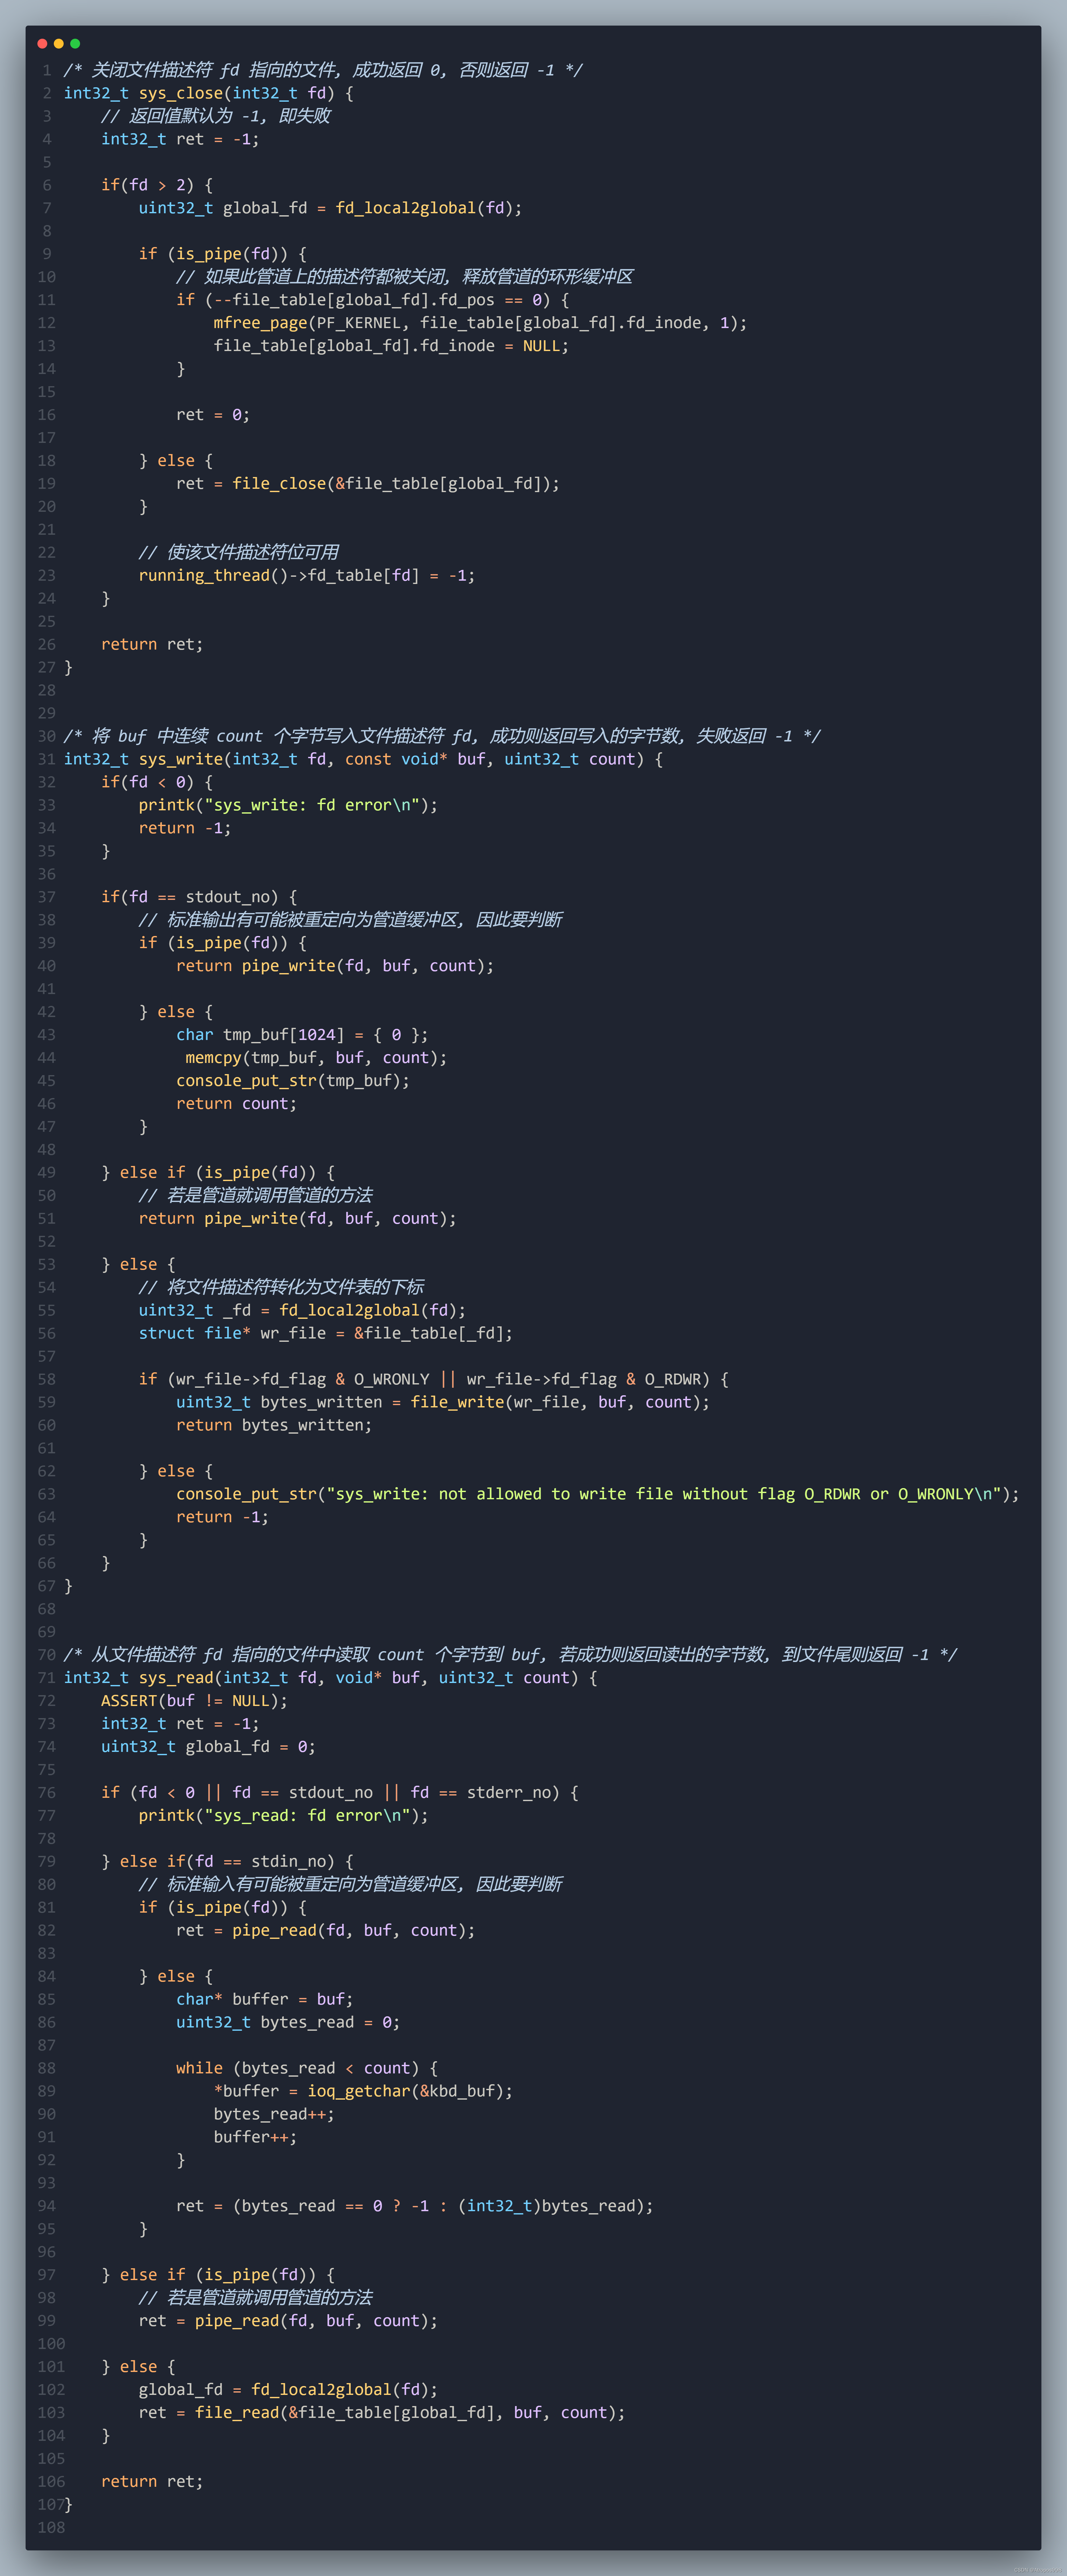Click 'struct file* wr_file' on line 56
This screenshot has height=2576, width=1067.
point(232,1334)
